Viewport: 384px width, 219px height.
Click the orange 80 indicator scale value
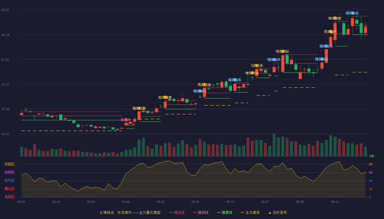pyautogui.click(x=371, y=165)
